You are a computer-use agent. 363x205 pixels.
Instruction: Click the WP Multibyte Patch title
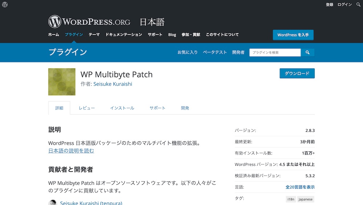click(117, 74)
